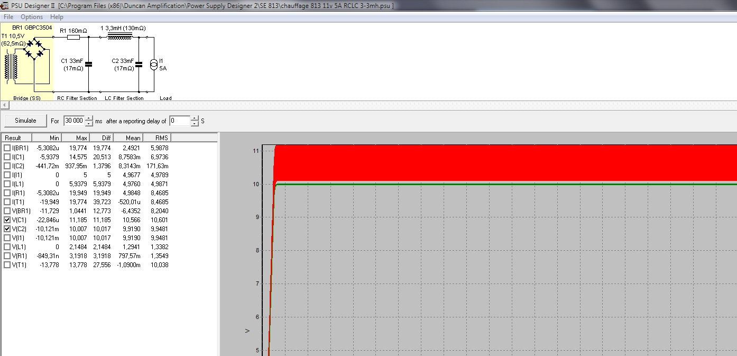
Task: Click the BR1 GBPC3504 label
Action: point(32,28)
